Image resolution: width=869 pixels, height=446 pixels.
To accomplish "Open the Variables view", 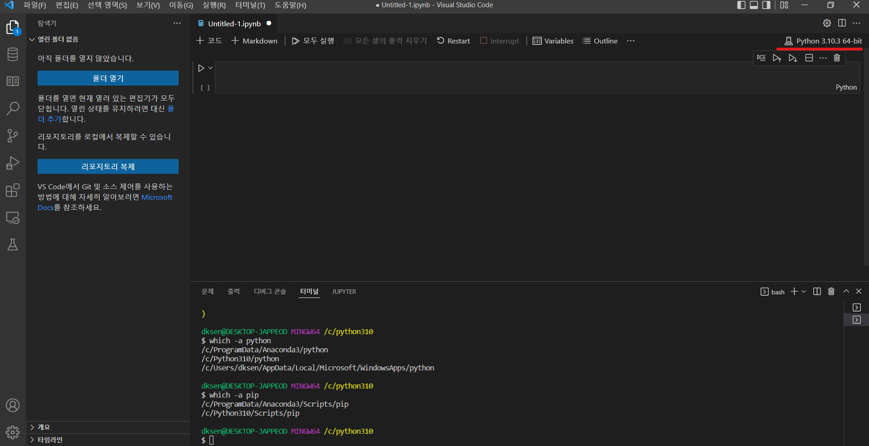I will 553,41.
